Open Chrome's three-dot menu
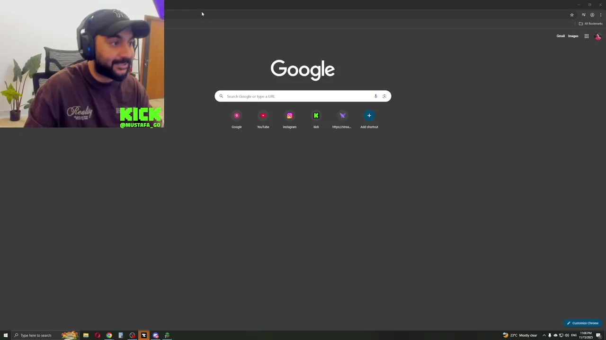606x340 pixels. coord(600,15)
